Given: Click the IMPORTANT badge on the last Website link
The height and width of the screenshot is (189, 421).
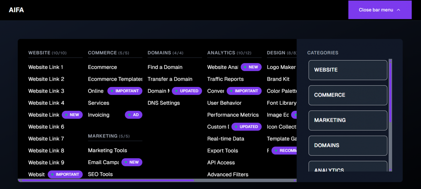Looking at the screenshot, I should click(65, 174).
